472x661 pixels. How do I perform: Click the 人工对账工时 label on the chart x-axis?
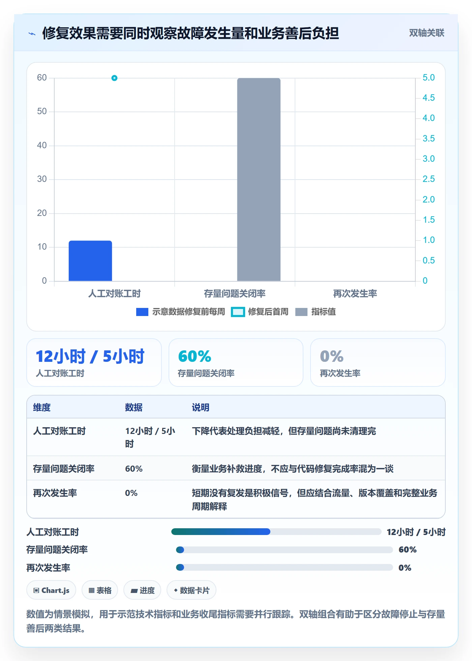click(114, 294)
